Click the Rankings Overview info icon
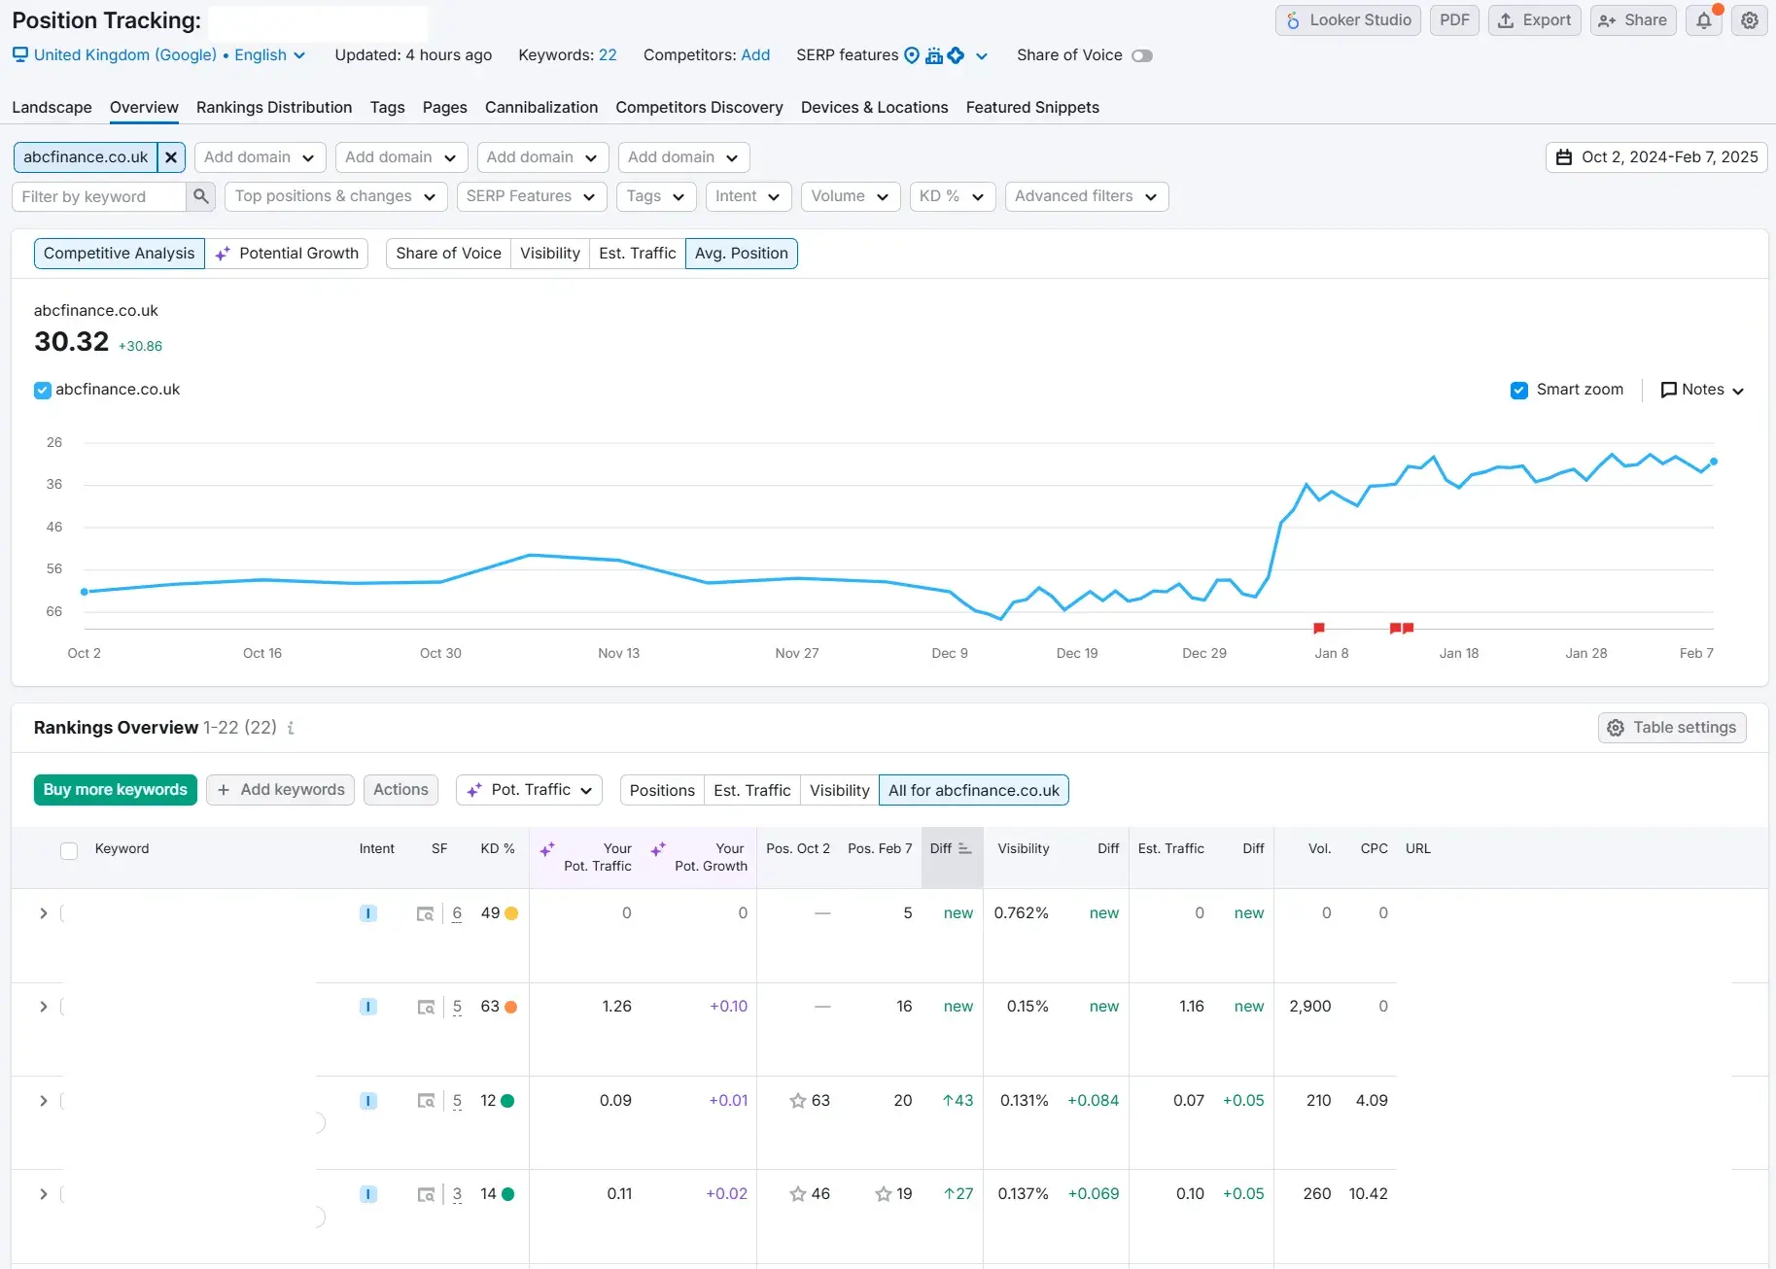 291,728
